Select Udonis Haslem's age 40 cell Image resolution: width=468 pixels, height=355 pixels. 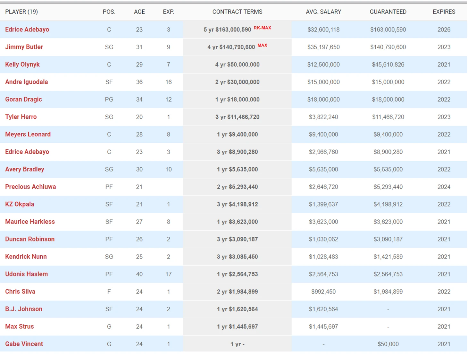pos(139,274)
